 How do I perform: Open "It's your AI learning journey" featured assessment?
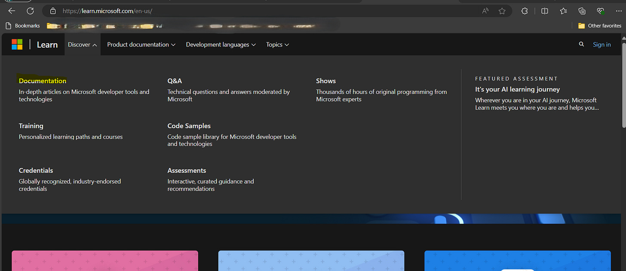[517, 89]
